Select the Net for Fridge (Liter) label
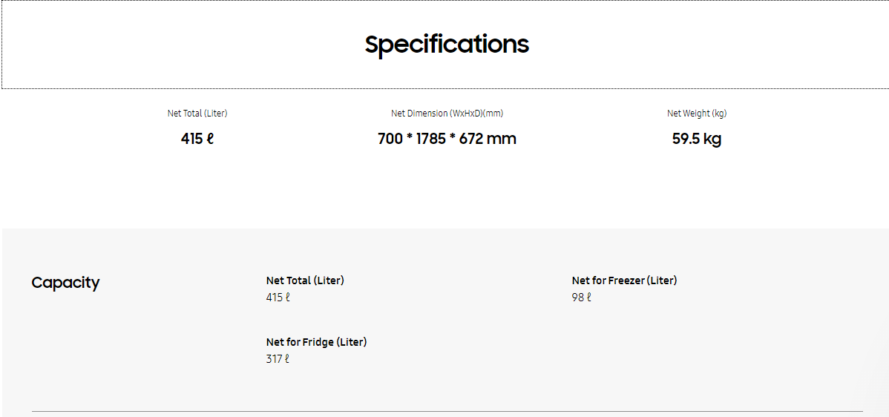Image resolution: width=889 pixels, height=417 pixels. pos(316,342)
